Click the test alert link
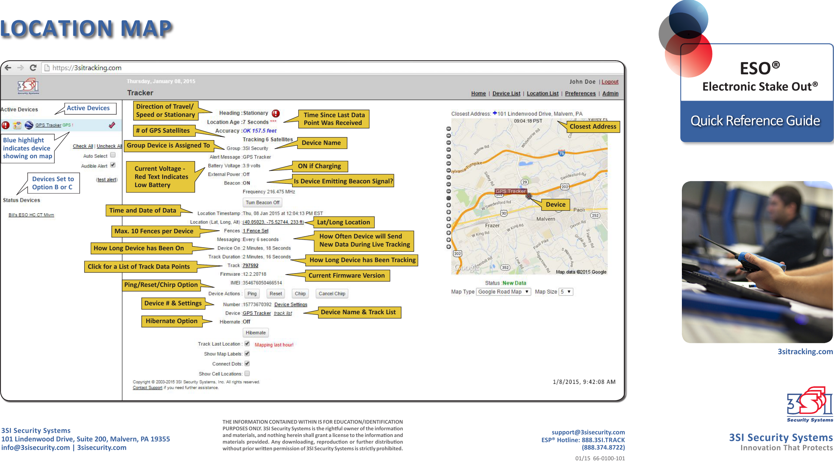834x461 pixels. point(107,180)
